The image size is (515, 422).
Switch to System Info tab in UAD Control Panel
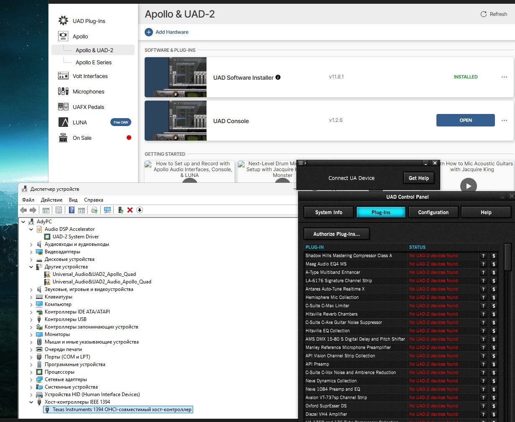click(329, 212)
